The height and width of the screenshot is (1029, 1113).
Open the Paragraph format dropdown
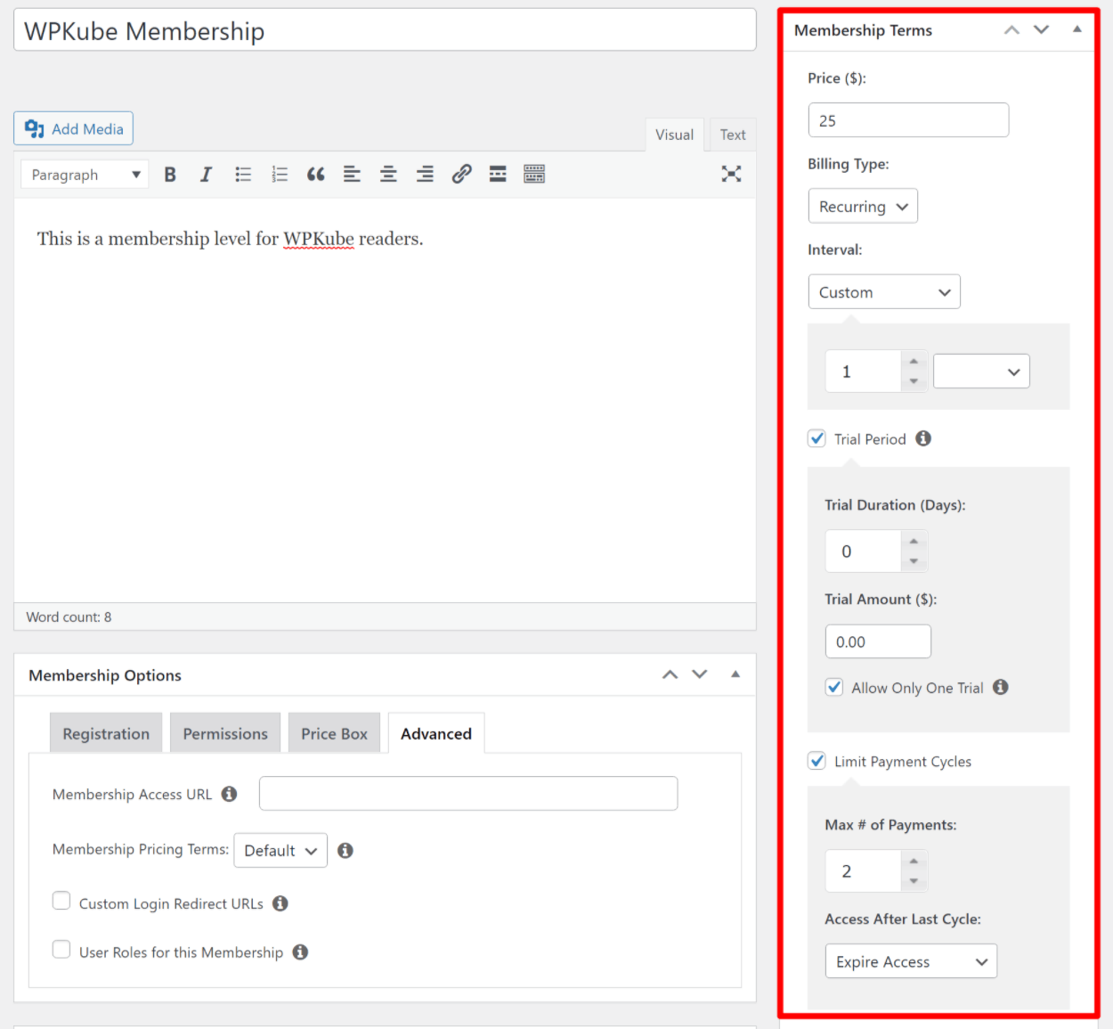pyautogui.click(x=85, y=175)
